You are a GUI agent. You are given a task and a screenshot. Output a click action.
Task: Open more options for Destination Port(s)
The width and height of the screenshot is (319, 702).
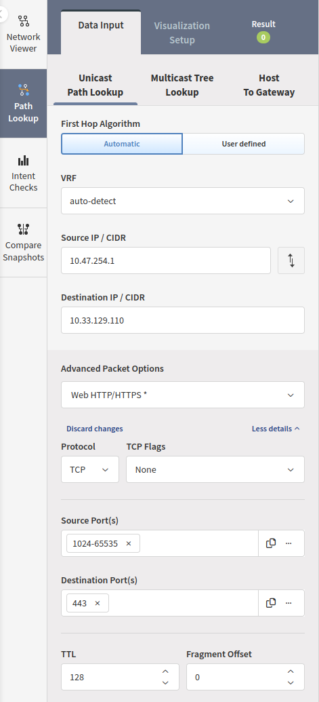point(289,602)
